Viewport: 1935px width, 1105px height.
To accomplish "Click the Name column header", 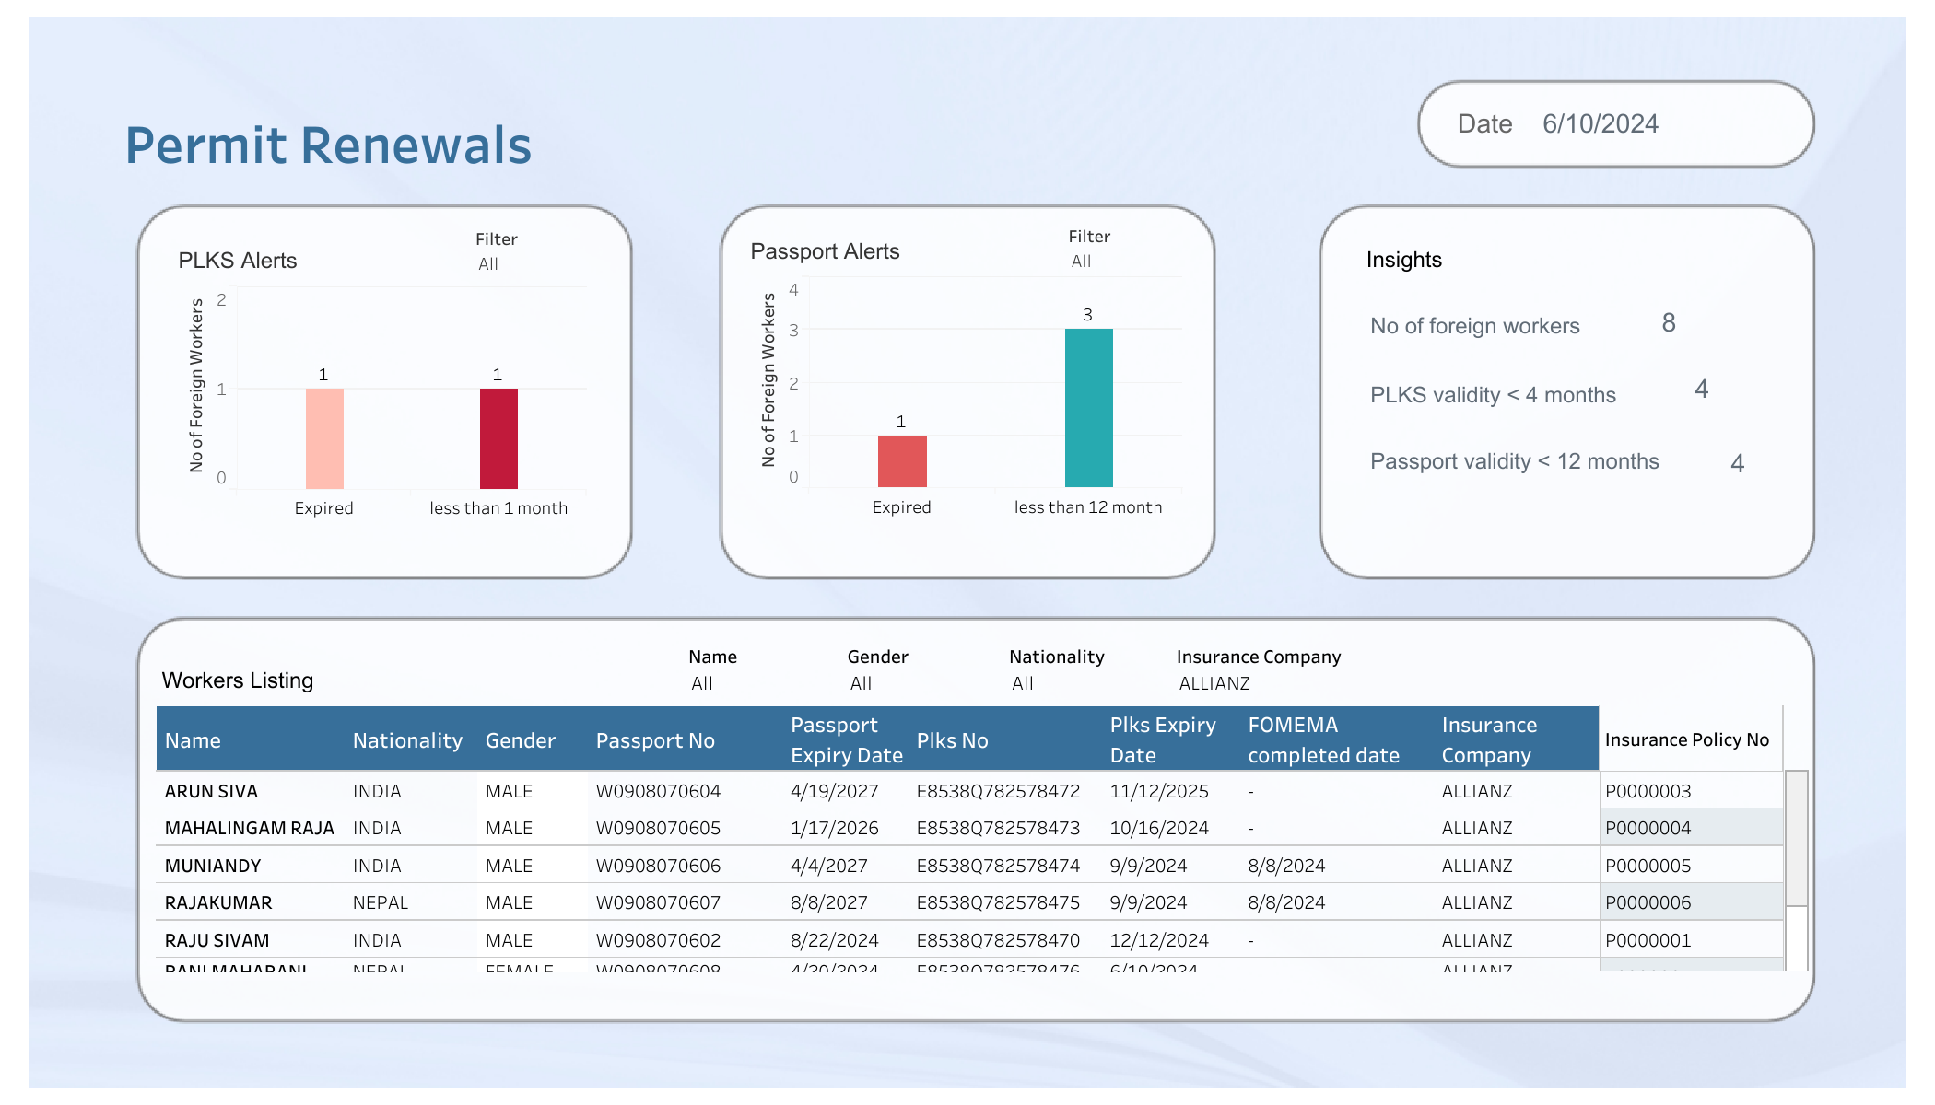I will 193,740.
